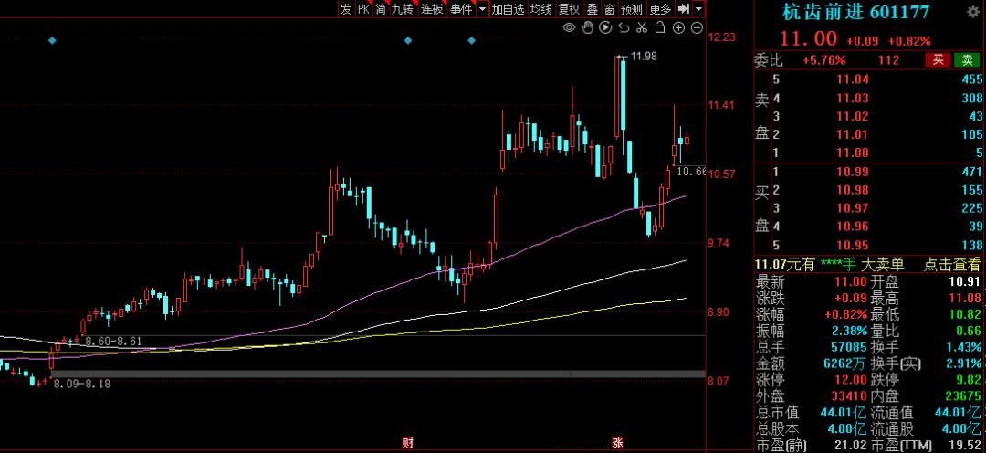Click the circular play replay icon
Screen dimensions: 986x453
(604, 28)
